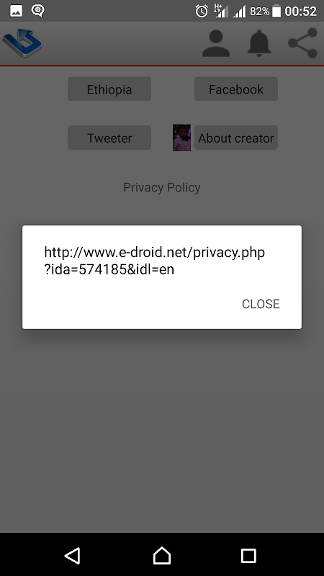Viewport: 324px width, 576px height.
Task: Open the Privacy Policy link
Action: [x=161, y=187]
